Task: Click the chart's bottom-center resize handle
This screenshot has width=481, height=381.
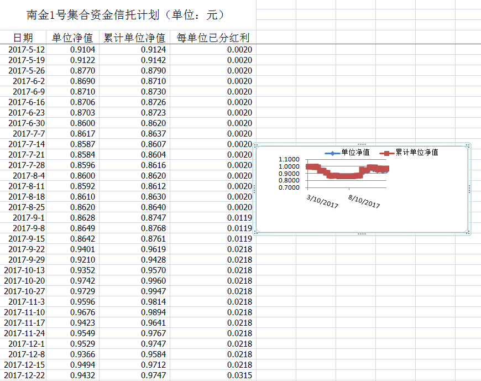Action: (362, 234)
